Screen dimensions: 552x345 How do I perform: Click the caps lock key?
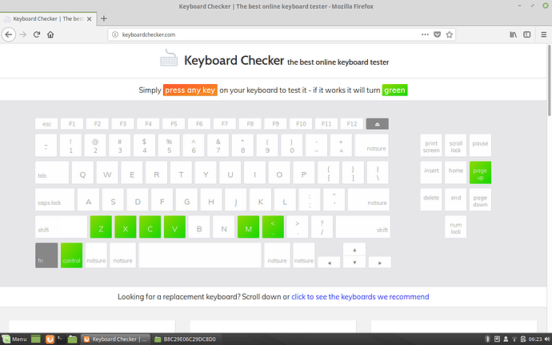(x=55, y=200)
